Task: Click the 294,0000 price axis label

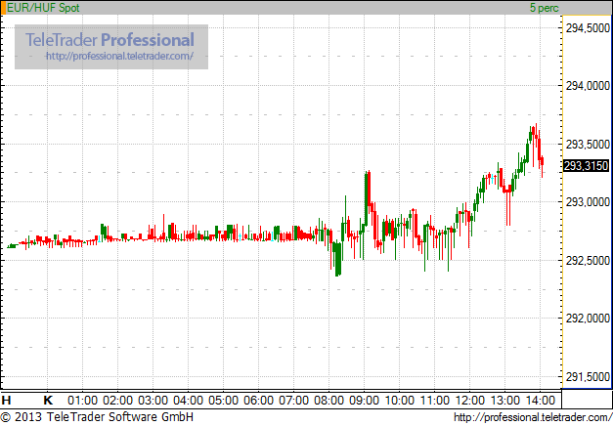Action: tap(588, 86)
